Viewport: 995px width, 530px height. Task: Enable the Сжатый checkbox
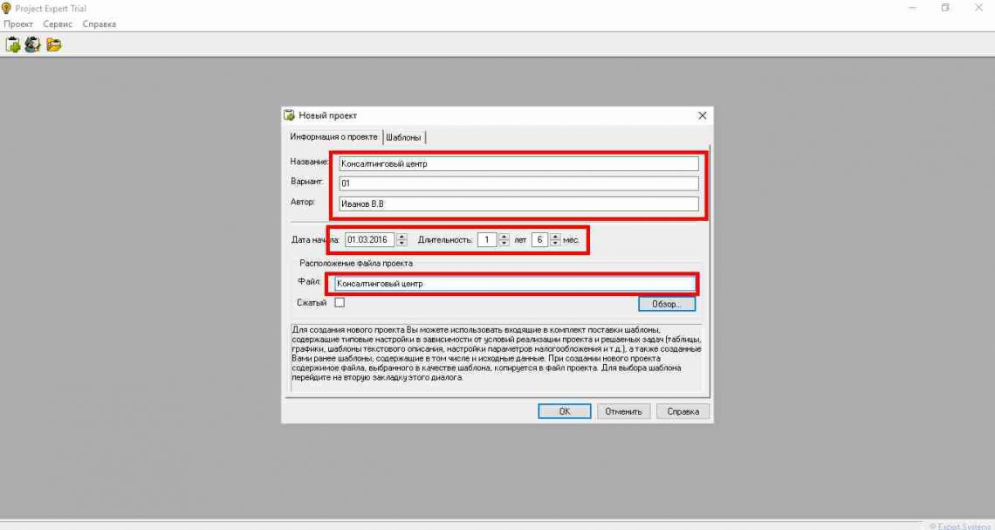pyautogui.click(x=340, y=303)
